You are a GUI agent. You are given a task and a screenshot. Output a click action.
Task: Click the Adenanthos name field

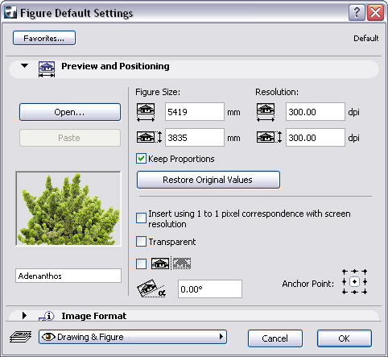click(x=68, y=276)
